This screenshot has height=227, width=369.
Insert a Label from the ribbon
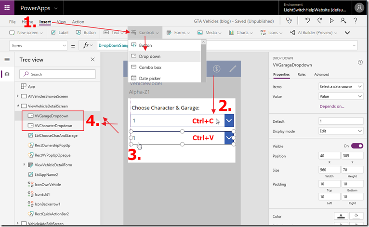[x=60, y=33]
